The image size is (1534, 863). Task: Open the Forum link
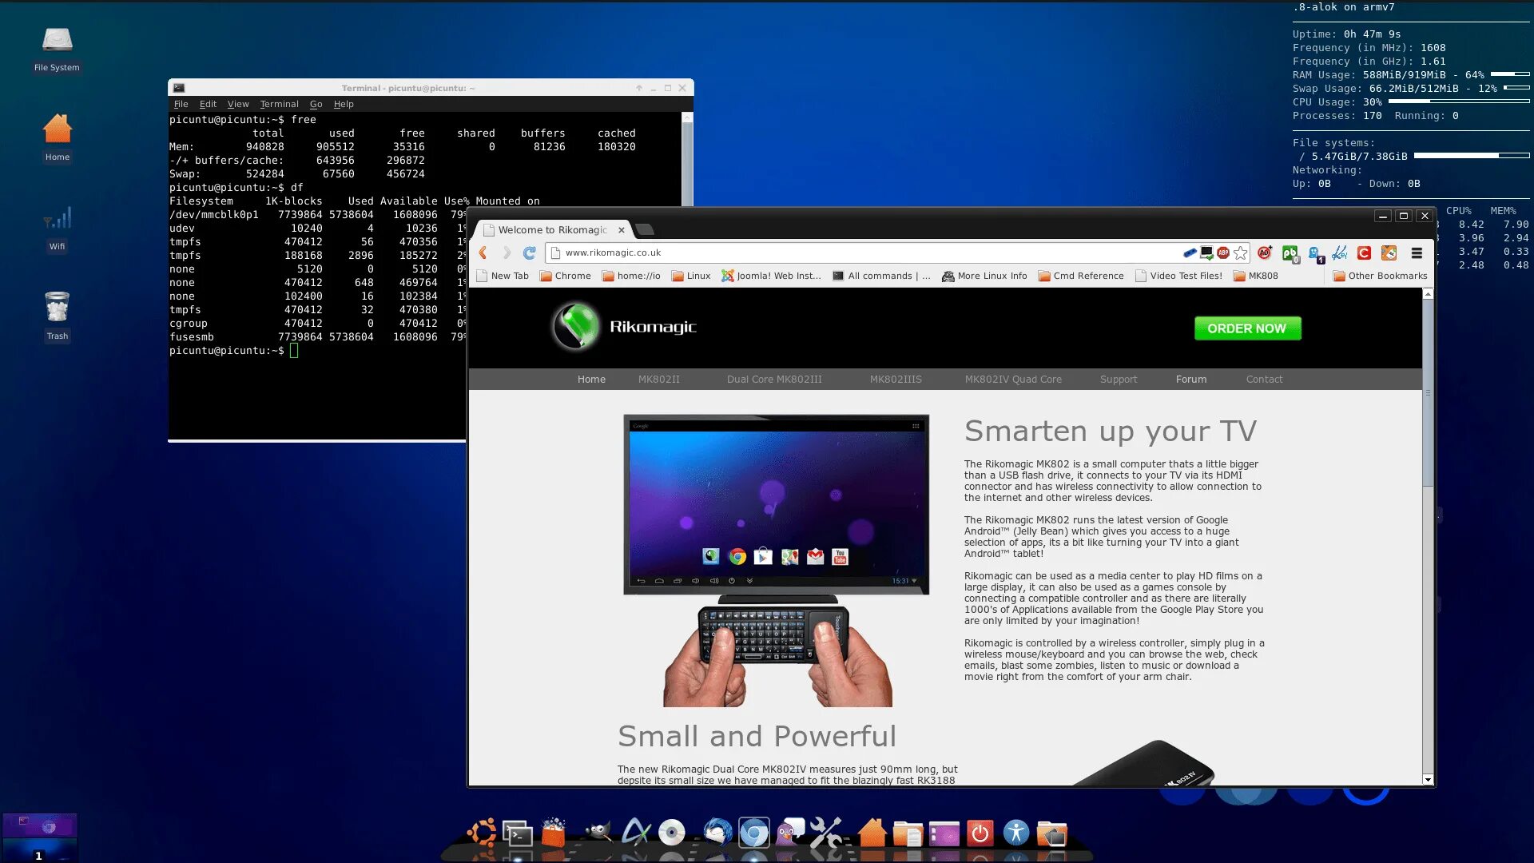pyautogui.click(x=1190, y=380)
